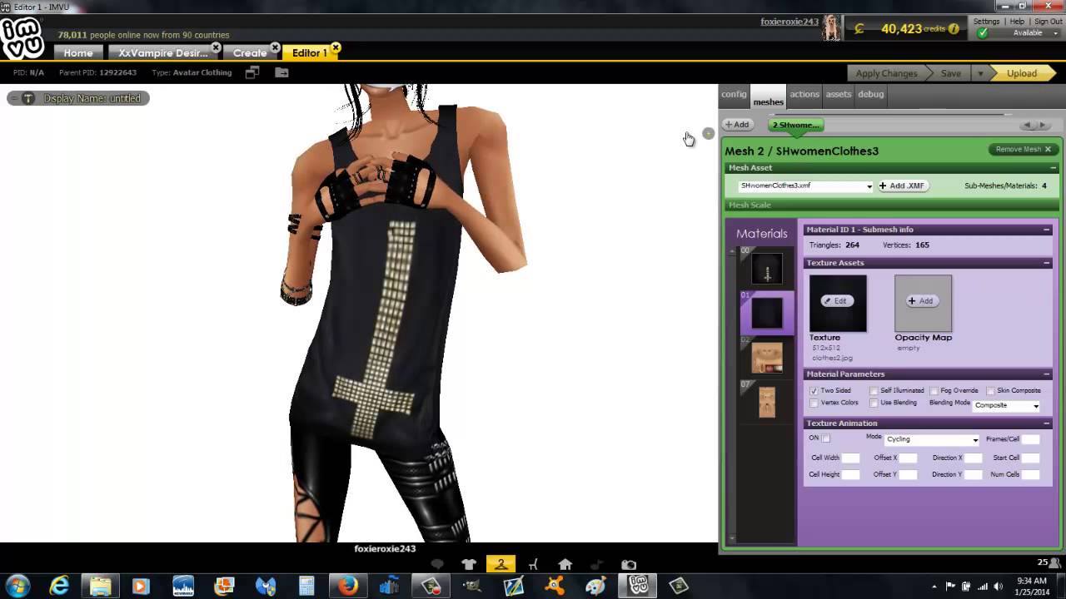Open the SHwomenClothes3.xmf mesh asset dropdown
The image size is (1066, 599).
[x=806, y=186]
